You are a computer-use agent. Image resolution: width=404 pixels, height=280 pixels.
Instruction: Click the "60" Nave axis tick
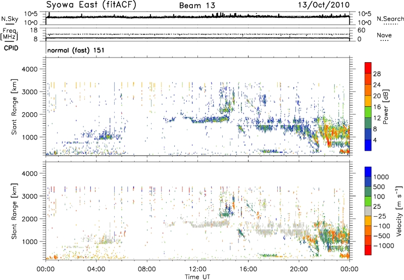click(x=361, y=30)
